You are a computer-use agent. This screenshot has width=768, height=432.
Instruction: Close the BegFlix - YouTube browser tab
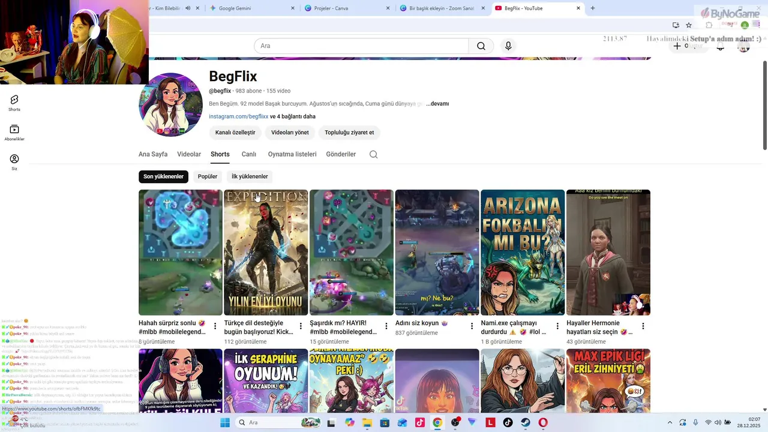tap(578, 8)
